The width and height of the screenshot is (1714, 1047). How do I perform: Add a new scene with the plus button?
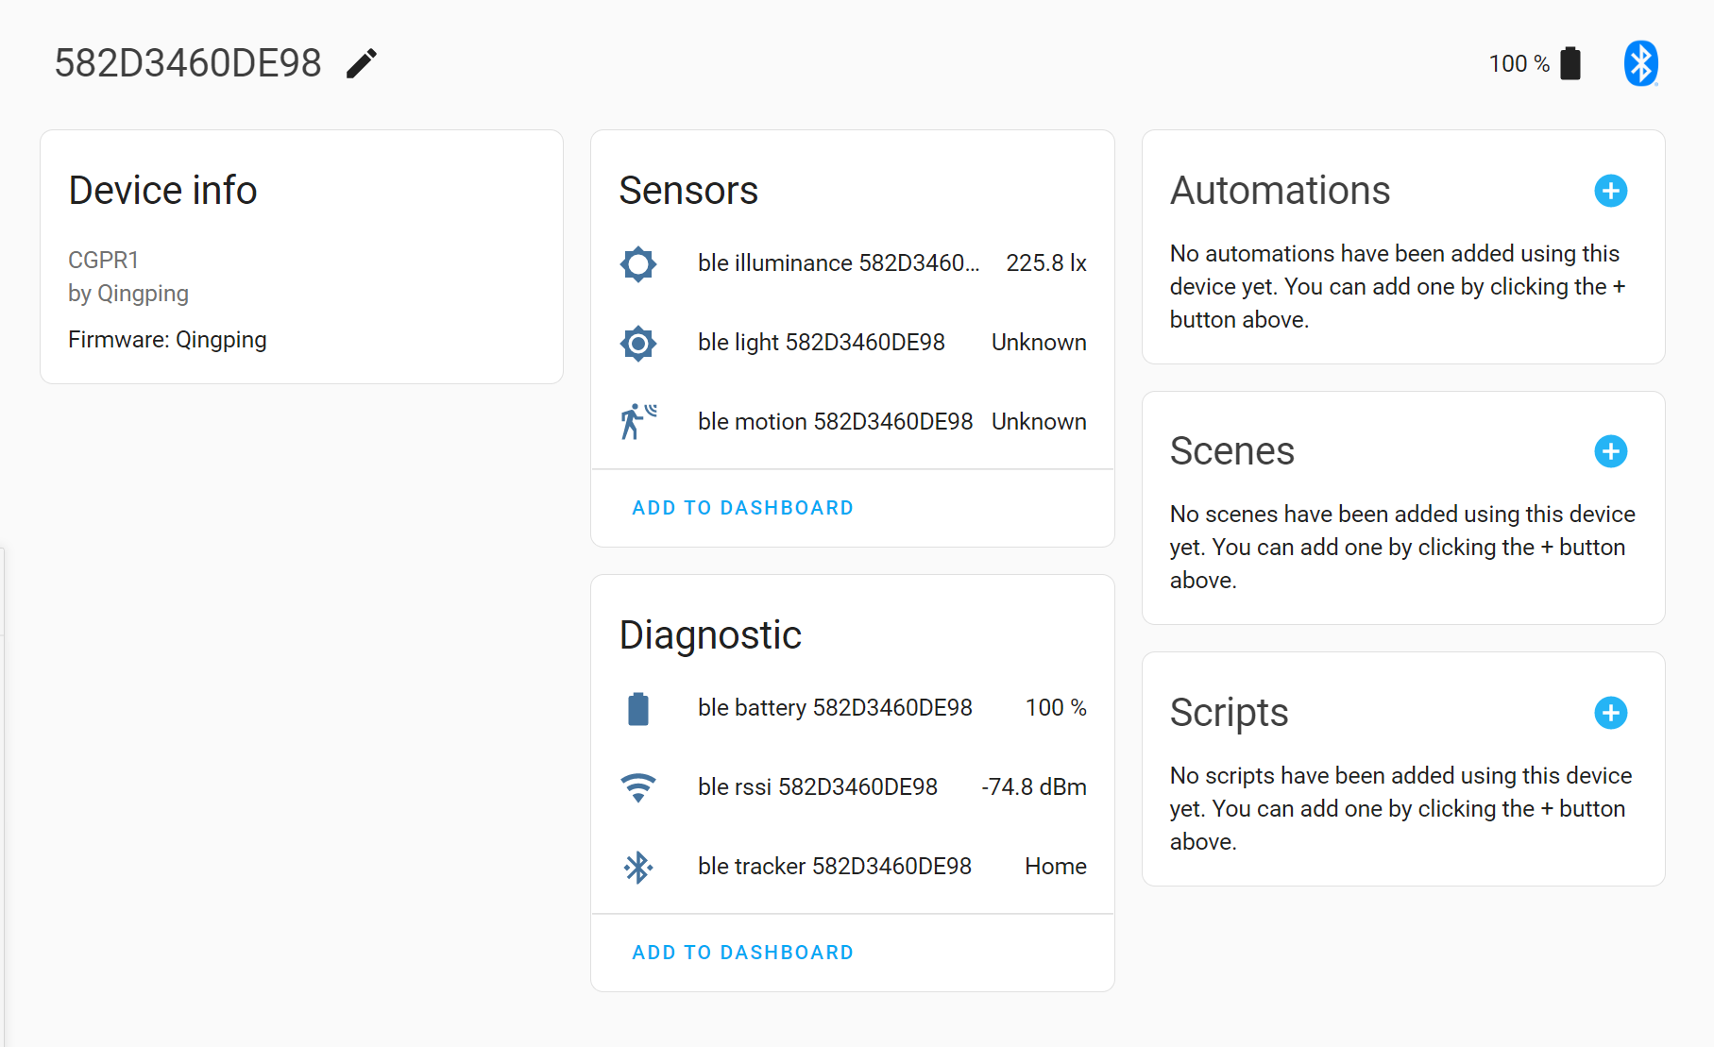pos(1610,451)
